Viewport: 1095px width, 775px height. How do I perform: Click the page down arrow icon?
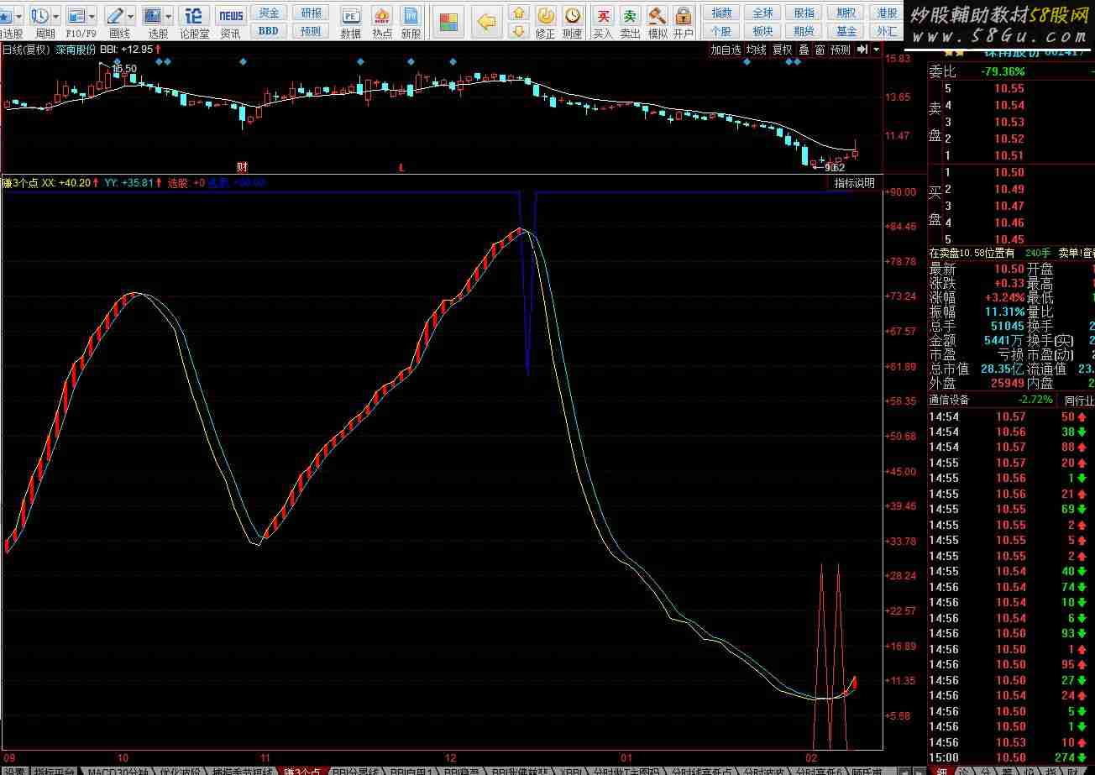519,31
